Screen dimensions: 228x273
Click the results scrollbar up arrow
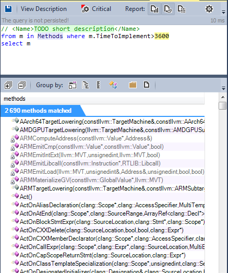click(223, 97)
